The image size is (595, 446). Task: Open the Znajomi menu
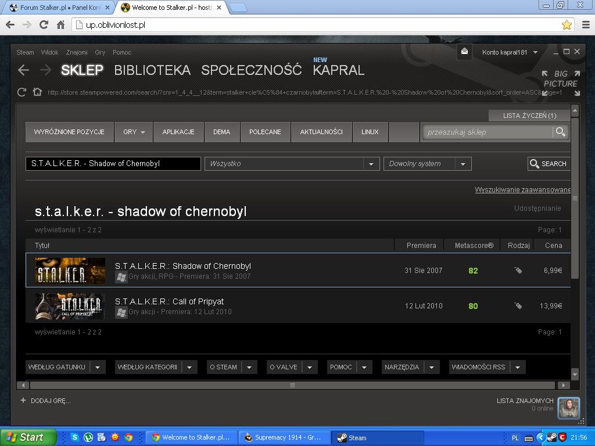(x=77, y=52)
